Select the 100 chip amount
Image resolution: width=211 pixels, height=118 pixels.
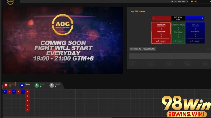pos(169,64)
